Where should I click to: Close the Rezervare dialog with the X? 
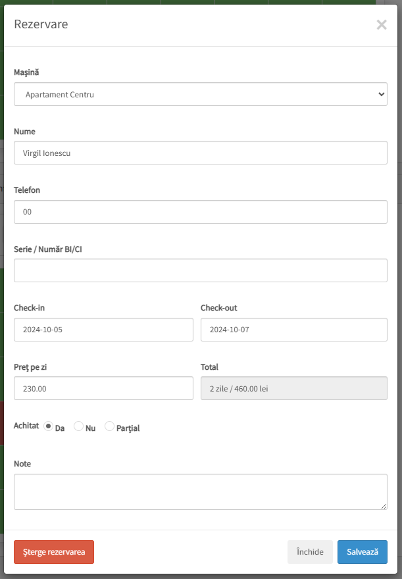tap(382, 25)
